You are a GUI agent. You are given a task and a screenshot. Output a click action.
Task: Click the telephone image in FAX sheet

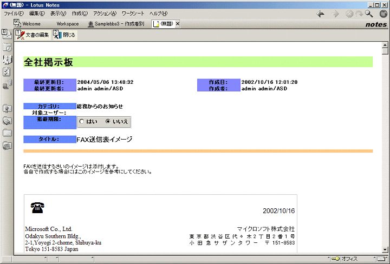[37, 208]
